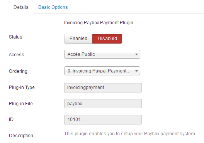Click the paybox Plug-in File field
This screenshot has height=143, width=204.
tap(103, 104)
